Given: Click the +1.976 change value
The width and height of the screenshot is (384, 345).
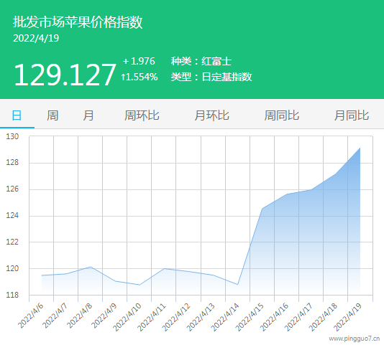Looking at the screenshot, I should pos(139,61).
